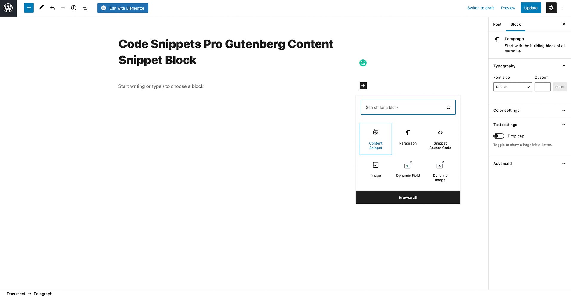Viewport: 571px width, 296px height.
Task: Click the blue add block toolbar button
Action: coord(29,8)
